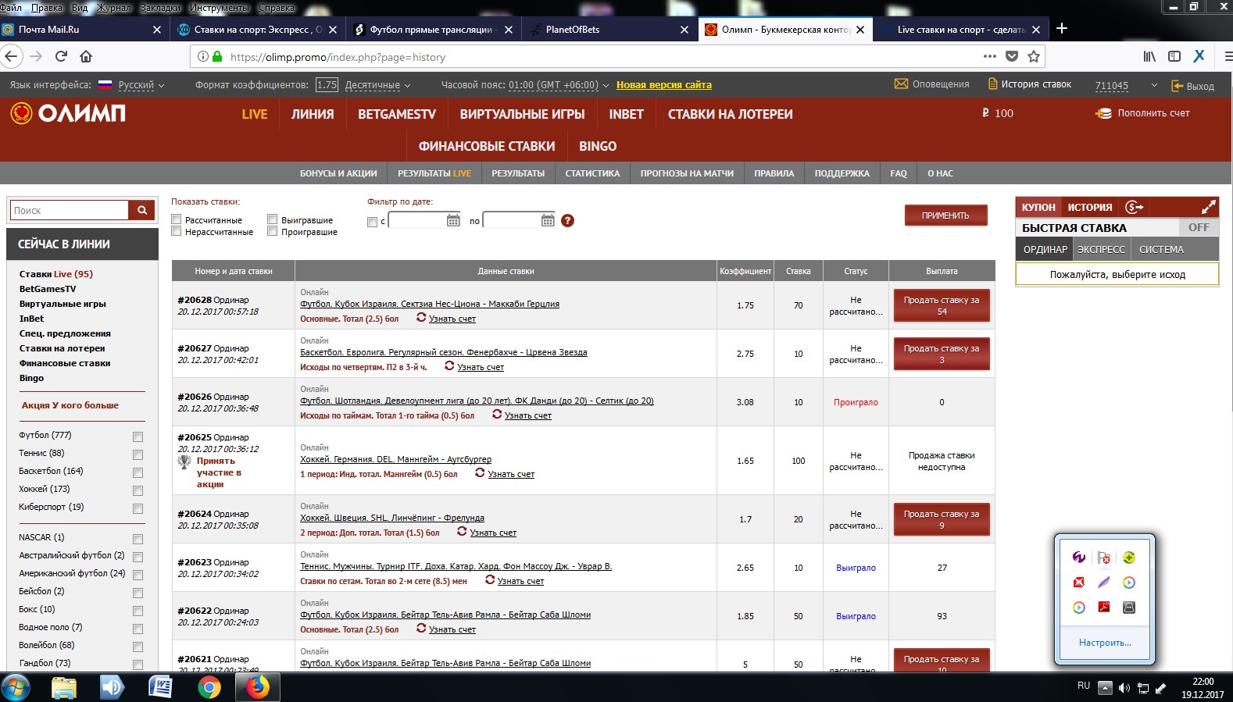Sell bet #20624 for 9
This screenshot has height=702, width=1233.
(942, 519)
